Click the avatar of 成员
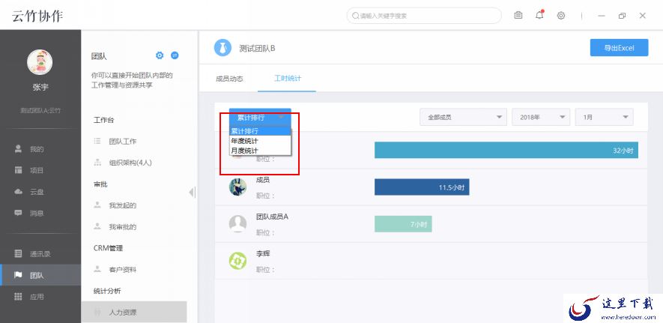Screen dimensions: 663x323 pos(237,187)
